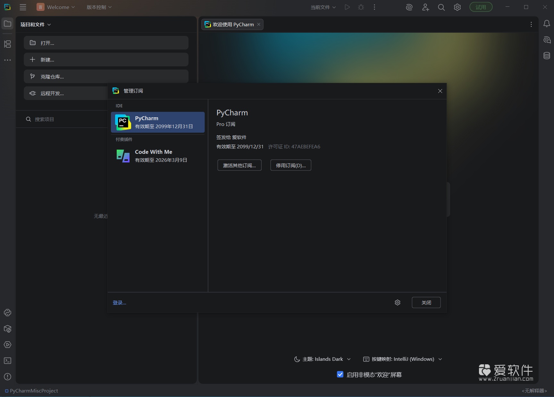554x397 pixels.
Task: Open the Python Console
Action: point(7,313)
